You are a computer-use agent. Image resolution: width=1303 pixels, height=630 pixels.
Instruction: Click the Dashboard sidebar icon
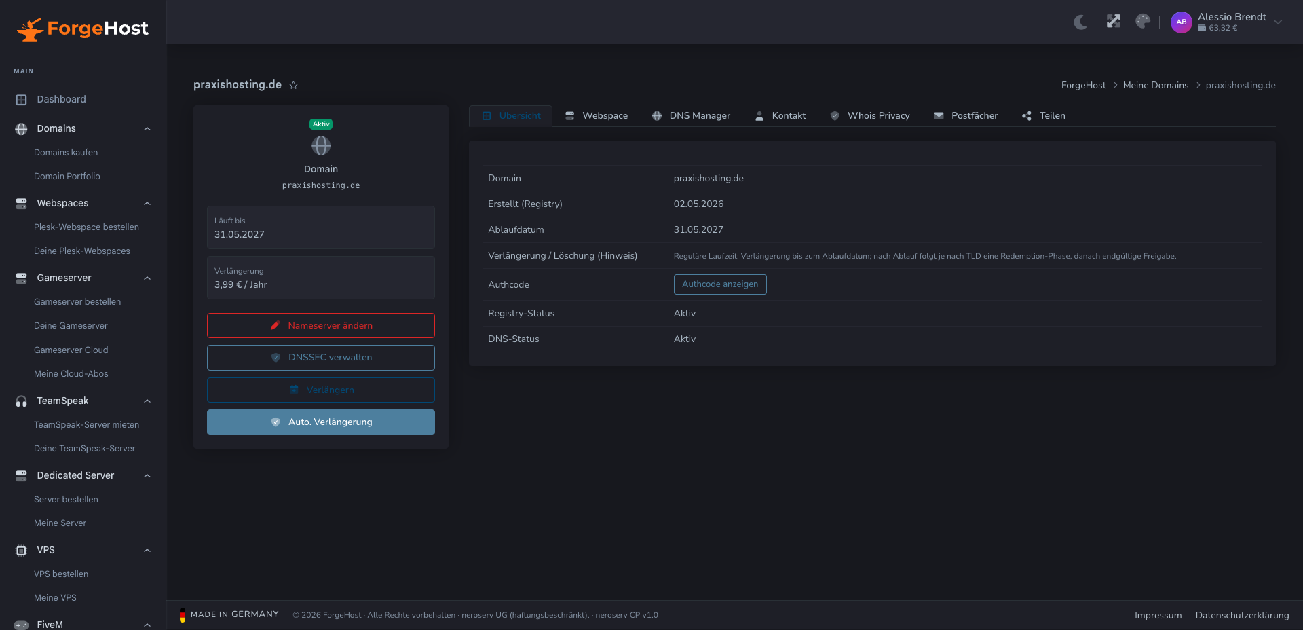21,100
